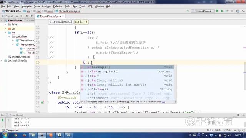Click the Make Project build icon
This screenshot has width=246, height=138.
click(188, 11)
